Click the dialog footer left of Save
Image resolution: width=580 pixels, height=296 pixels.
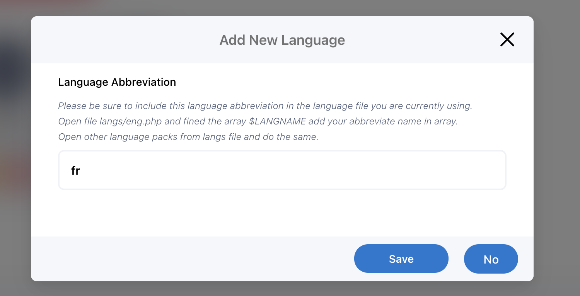coord(193,259)
